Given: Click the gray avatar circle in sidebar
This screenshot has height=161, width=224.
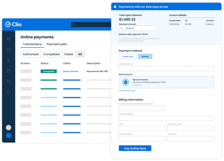Looking at the screenshot, I should click(x=8, y=128).
